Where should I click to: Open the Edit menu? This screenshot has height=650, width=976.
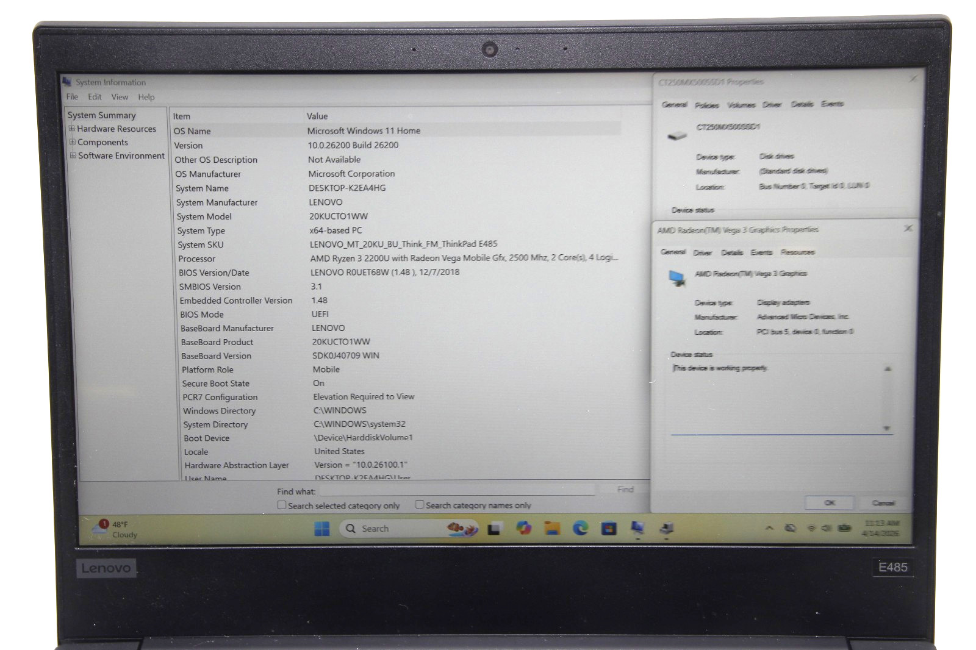(x=95, y=97)
